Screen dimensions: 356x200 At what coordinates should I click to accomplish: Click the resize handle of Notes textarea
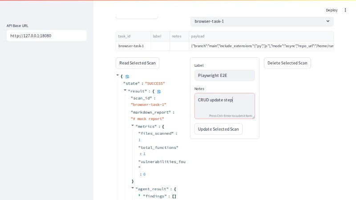pos(253,117)
